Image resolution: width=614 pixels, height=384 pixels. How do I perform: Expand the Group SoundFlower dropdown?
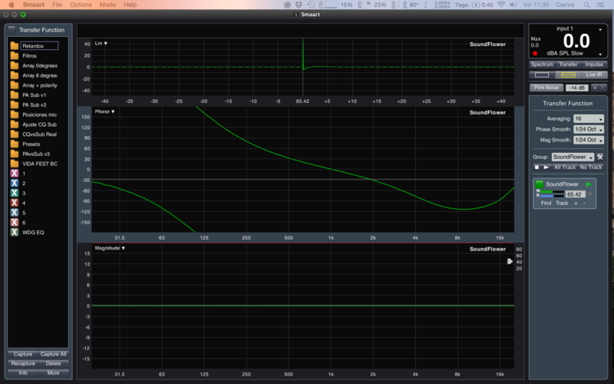coord(573,157)
